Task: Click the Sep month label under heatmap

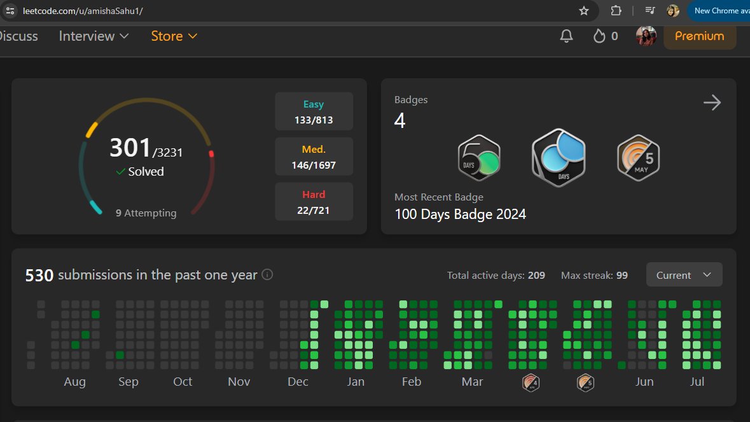Action: pyautogui.click(x=128, y=381)
